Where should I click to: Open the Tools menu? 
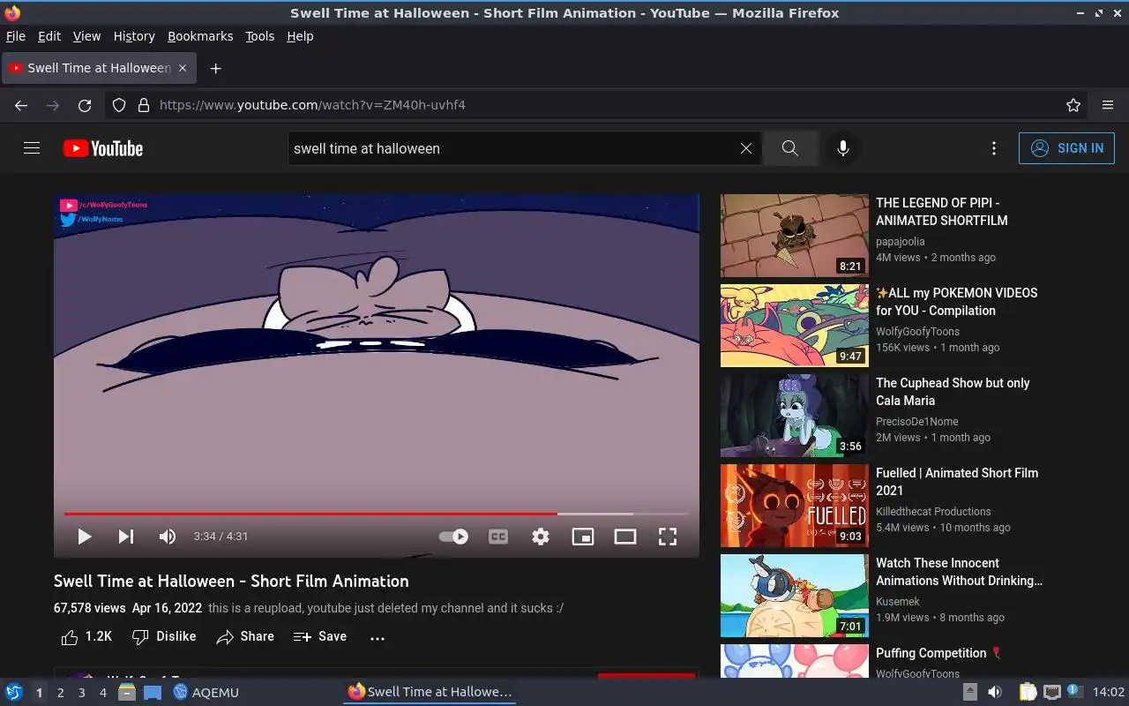coord(259,36)
